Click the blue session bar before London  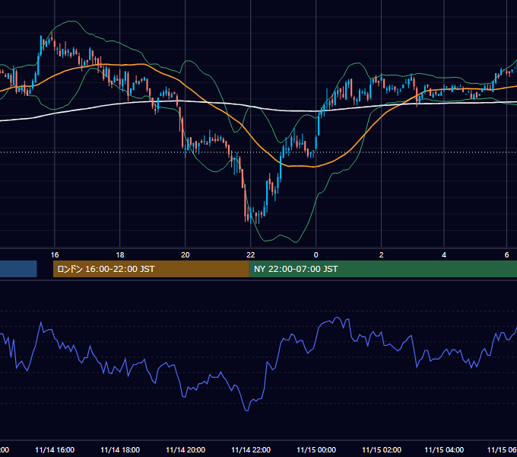tap(18, 269)
